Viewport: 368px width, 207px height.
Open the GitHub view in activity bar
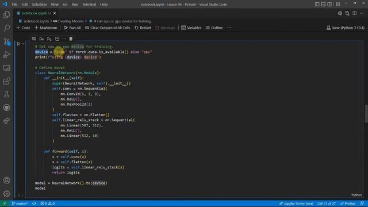click(6, 108)
